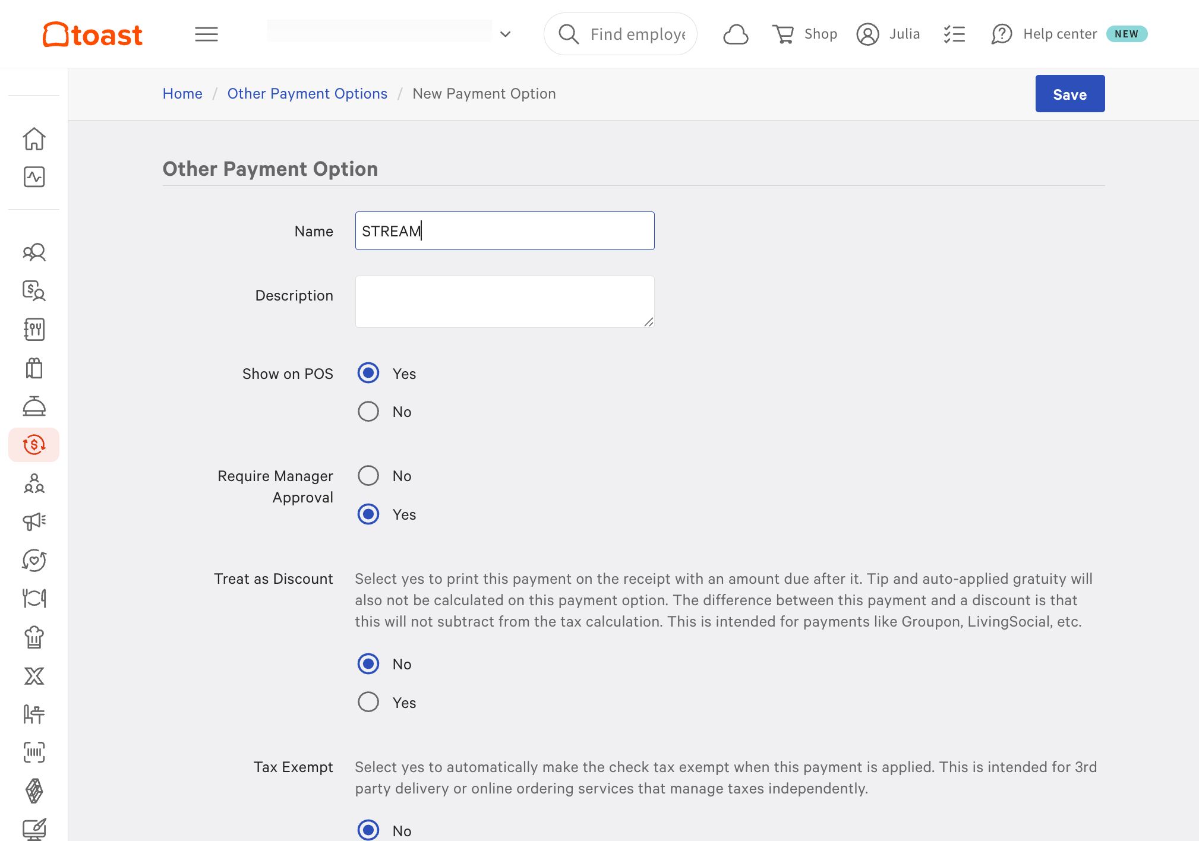The image size is (1199, 841).
Task: Go to Home breadcrumb link
Action: point(182,94)
